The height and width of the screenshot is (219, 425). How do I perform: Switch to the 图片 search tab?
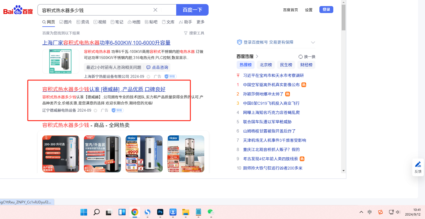[x=66, y=22]
